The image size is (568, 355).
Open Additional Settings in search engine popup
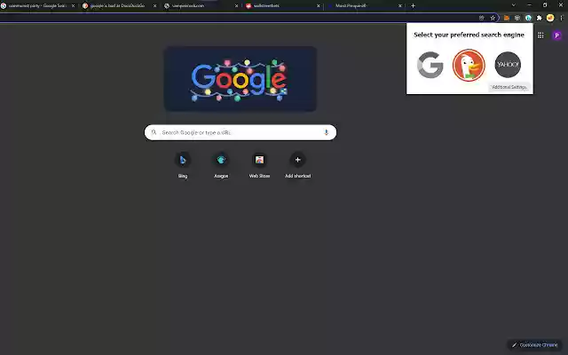pyautogui.click(x=509, y=87)
